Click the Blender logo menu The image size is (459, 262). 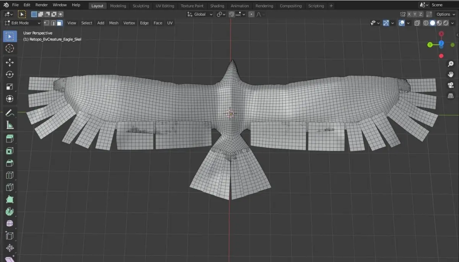coord(6,5)
